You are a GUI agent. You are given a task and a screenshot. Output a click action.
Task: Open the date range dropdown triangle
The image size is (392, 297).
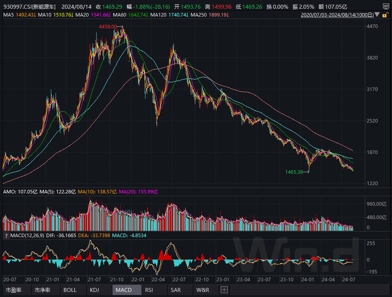(x=377, y=15)
